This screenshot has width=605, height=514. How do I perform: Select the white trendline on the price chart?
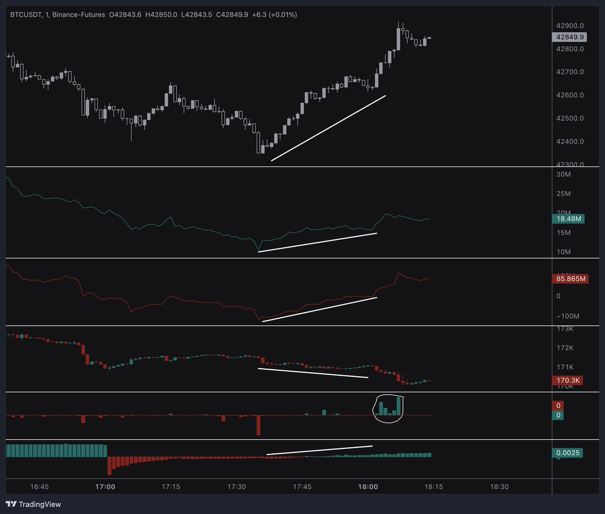click(328, 129)
